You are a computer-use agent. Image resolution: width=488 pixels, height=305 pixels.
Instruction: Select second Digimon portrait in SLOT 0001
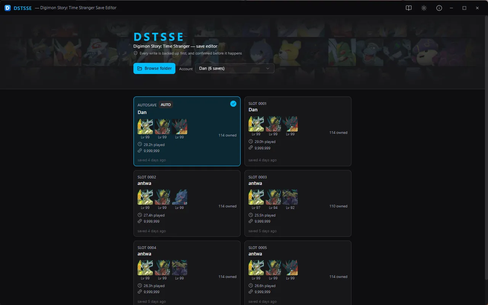point(273,124)
